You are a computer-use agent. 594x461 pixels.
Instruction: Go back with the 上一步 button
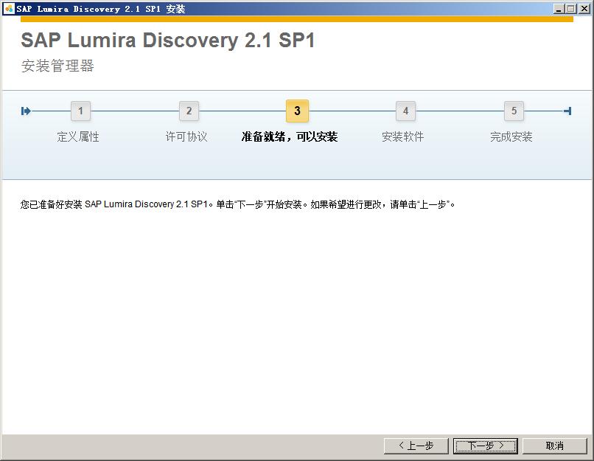[x=416, y=446]
